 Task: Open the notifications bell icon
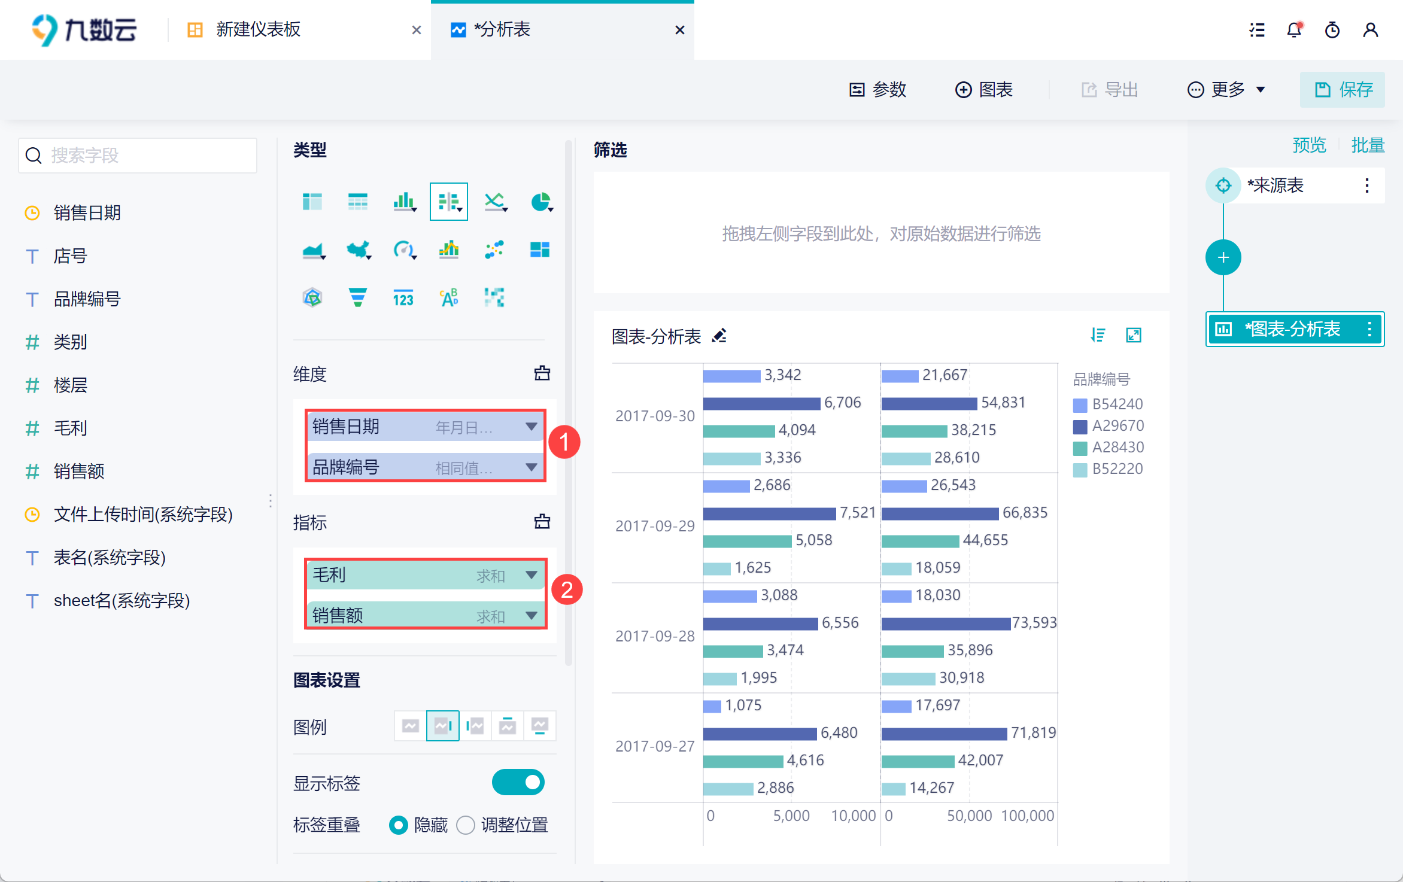point(1294,30)
